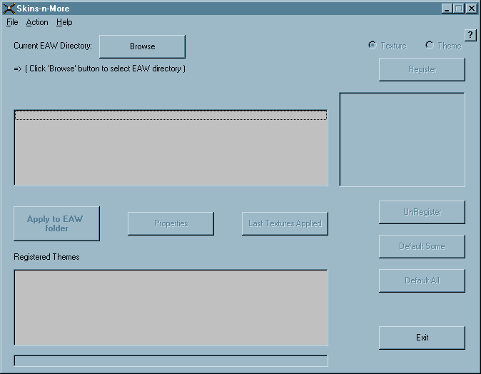Image resolution: width=481 pixels, height=374 pixels.
Task: Click the Skins-n-More title bar icon
Action: point(9,9)
